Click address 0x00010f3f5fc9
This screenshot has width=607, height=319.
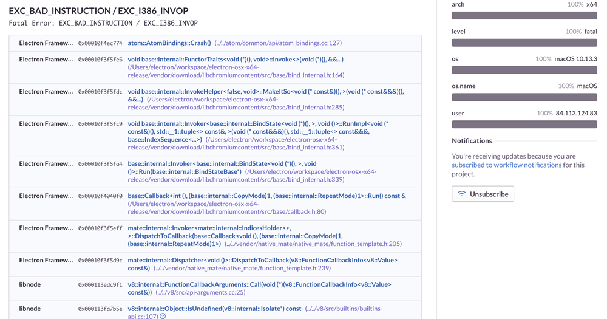point(100,123)
